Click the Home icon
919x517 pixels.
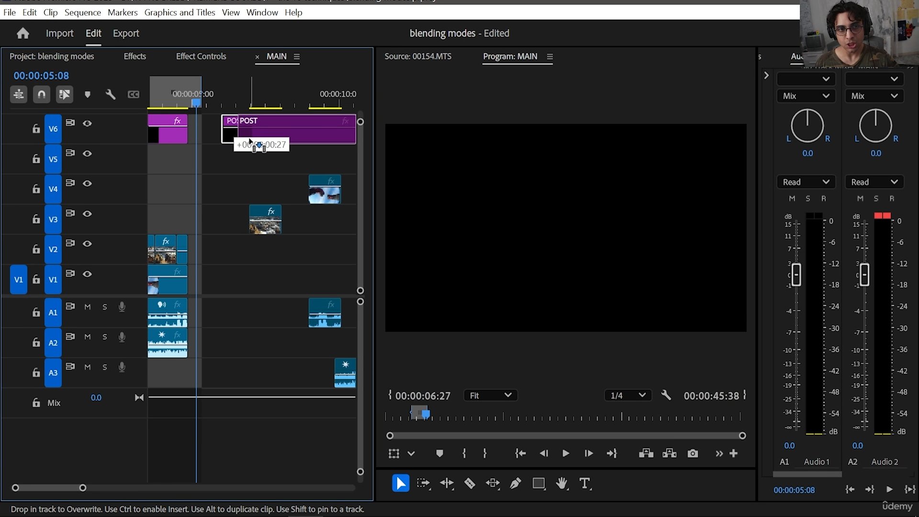(22, 34)
